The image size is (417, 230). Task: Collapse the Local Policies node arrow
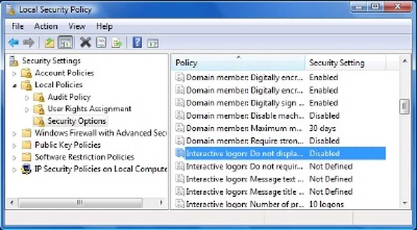click(15, 85)
